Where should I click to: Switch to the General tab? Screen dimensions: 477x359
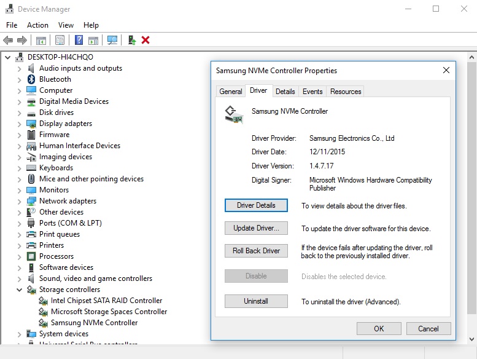[231, 92]
